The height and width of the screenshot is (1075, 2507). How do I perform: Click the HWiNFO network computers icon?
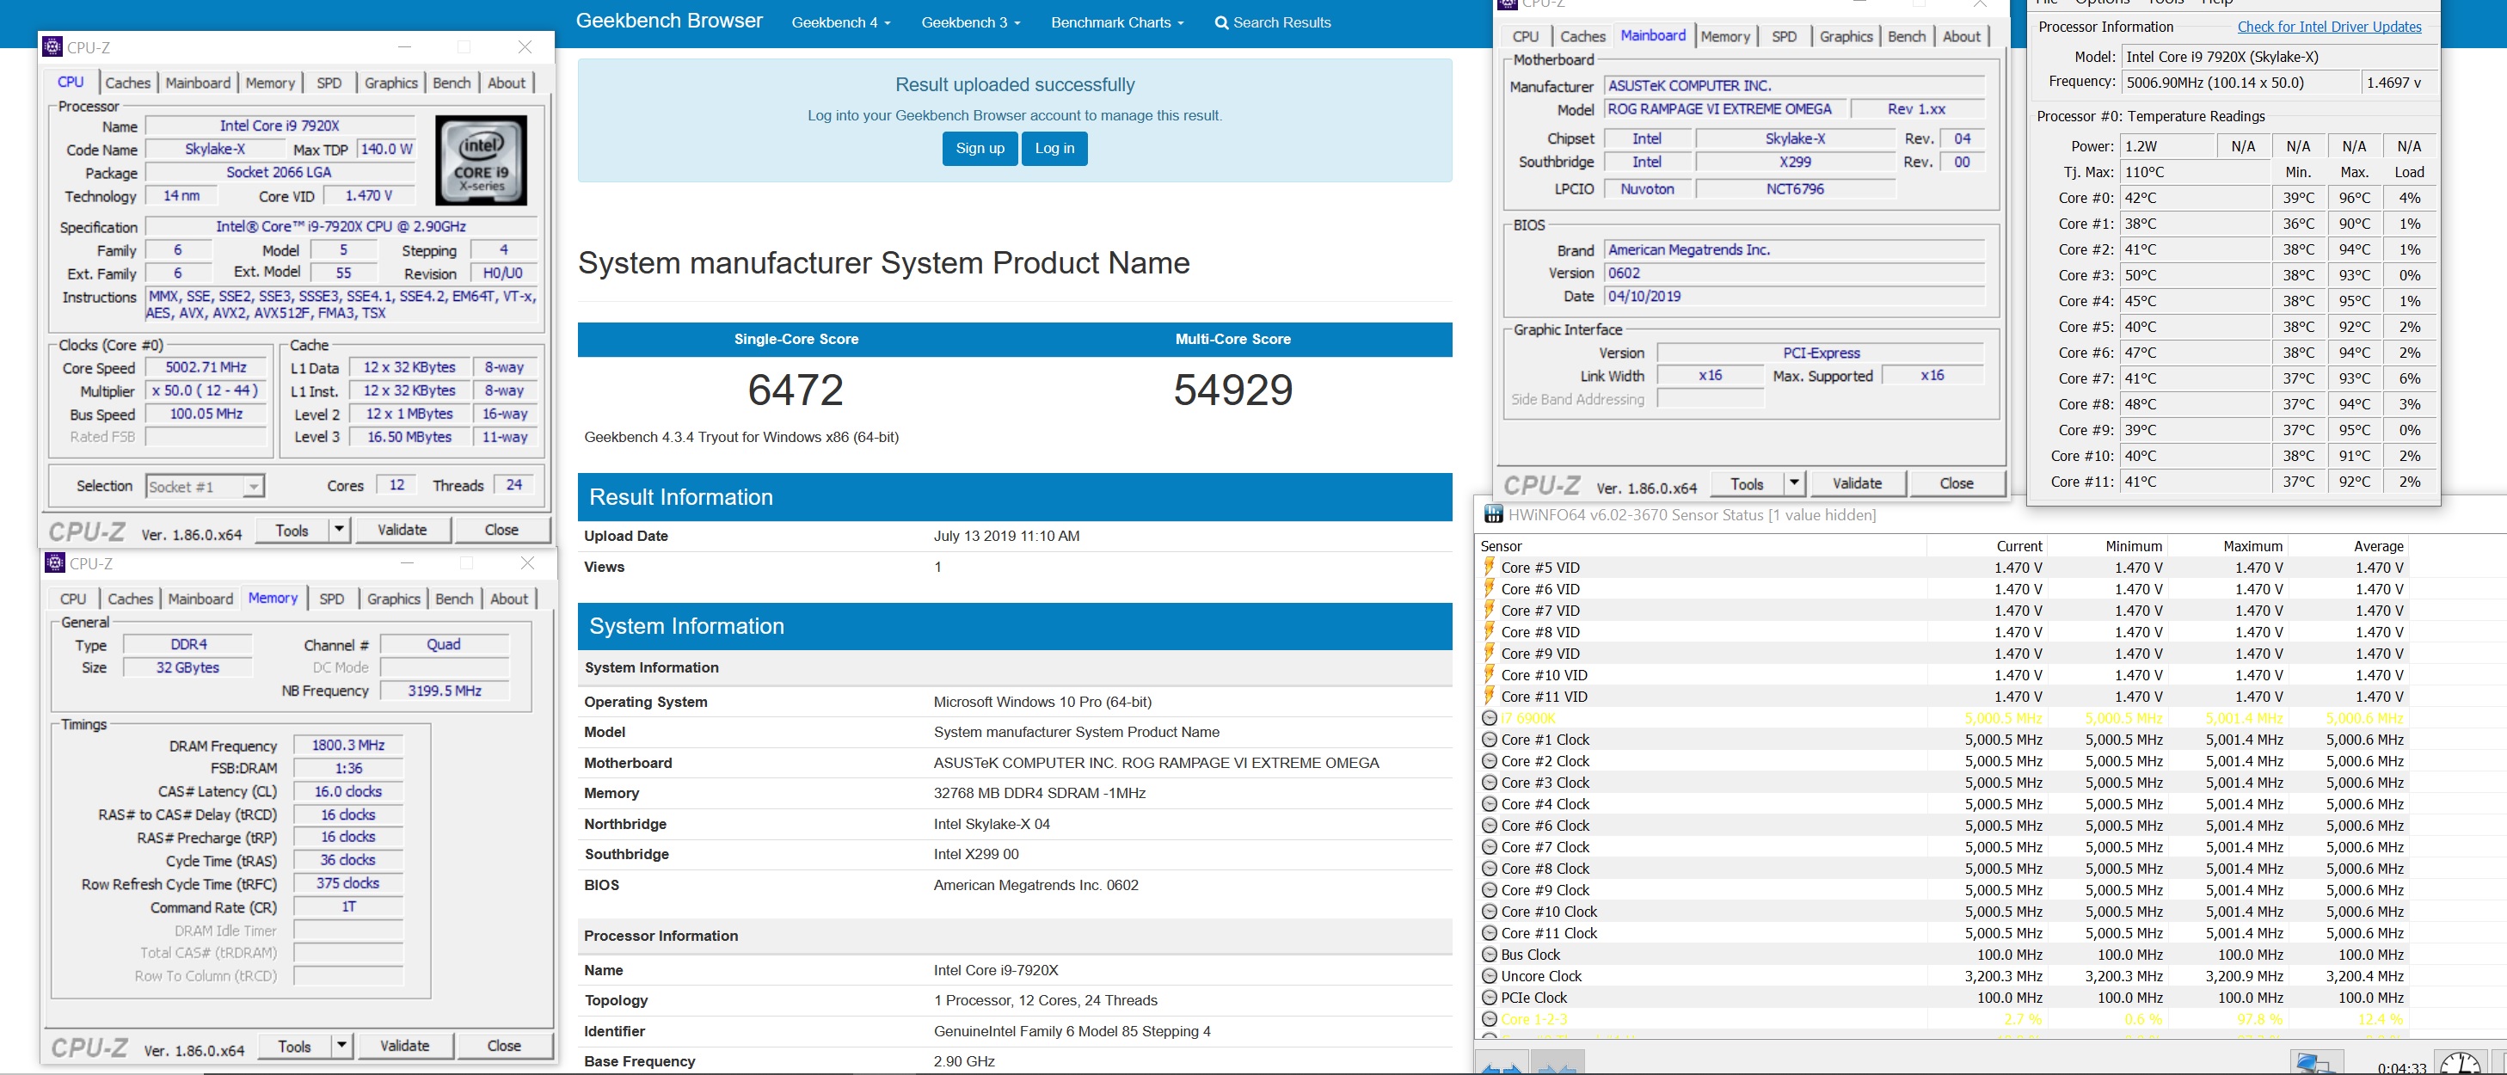point(2316,1063)
